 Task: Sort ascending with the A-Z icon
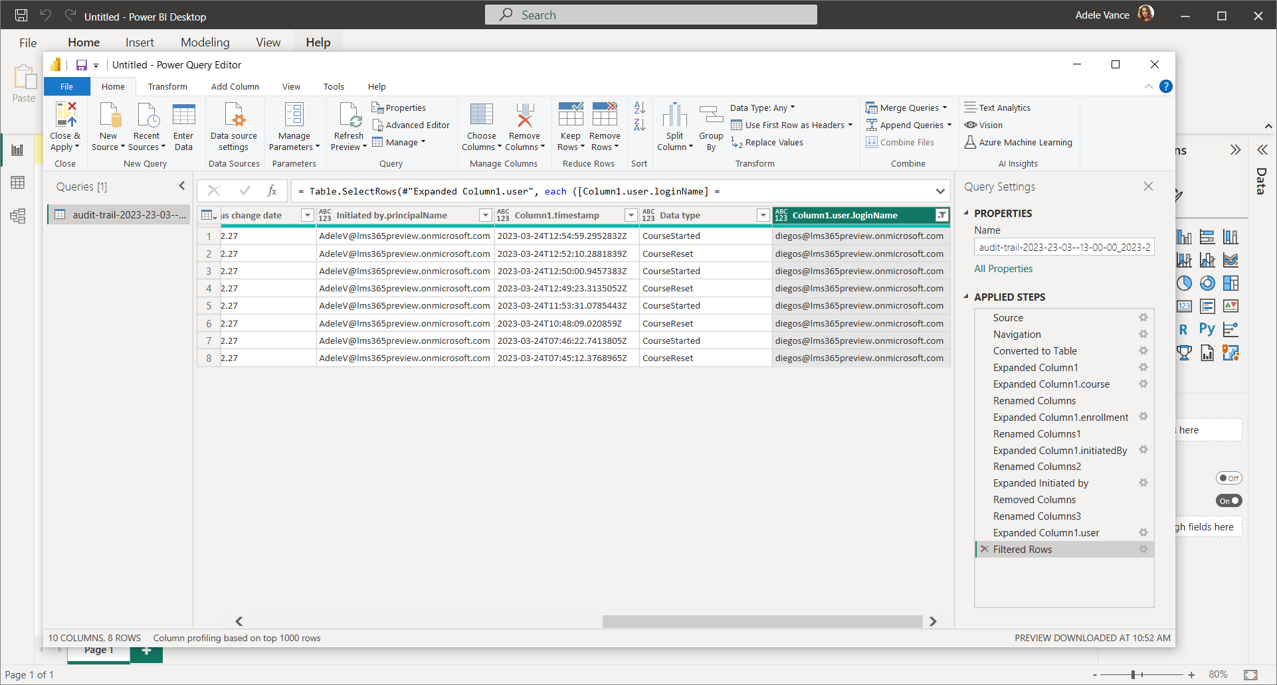(639, 108)
